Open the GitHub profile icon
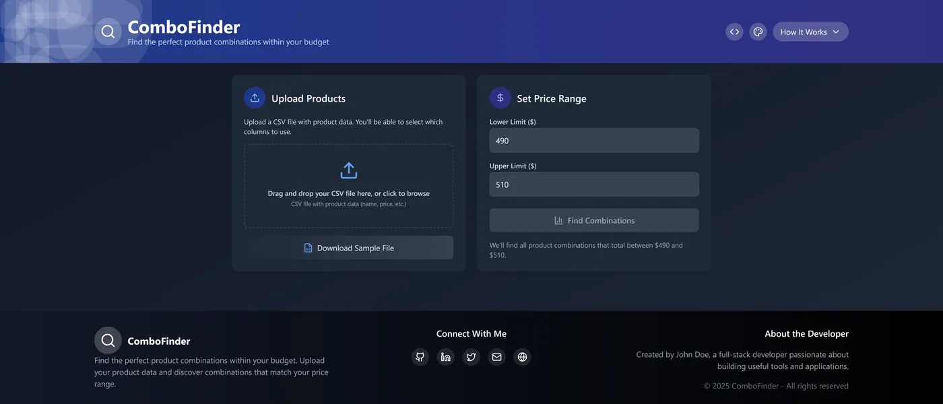Viewport: 943px width, 404px height. click(x=420, y=357)
